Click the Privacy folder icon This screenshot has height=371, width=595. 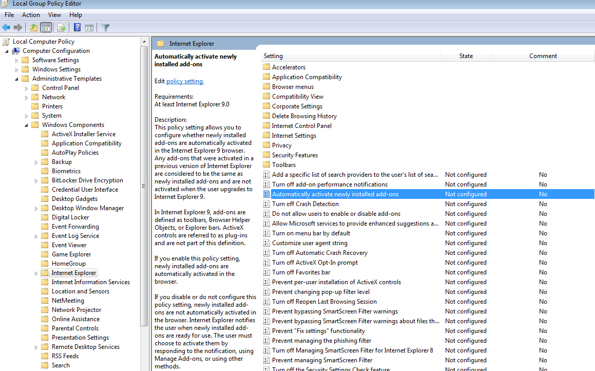click(x=266, y=145)
